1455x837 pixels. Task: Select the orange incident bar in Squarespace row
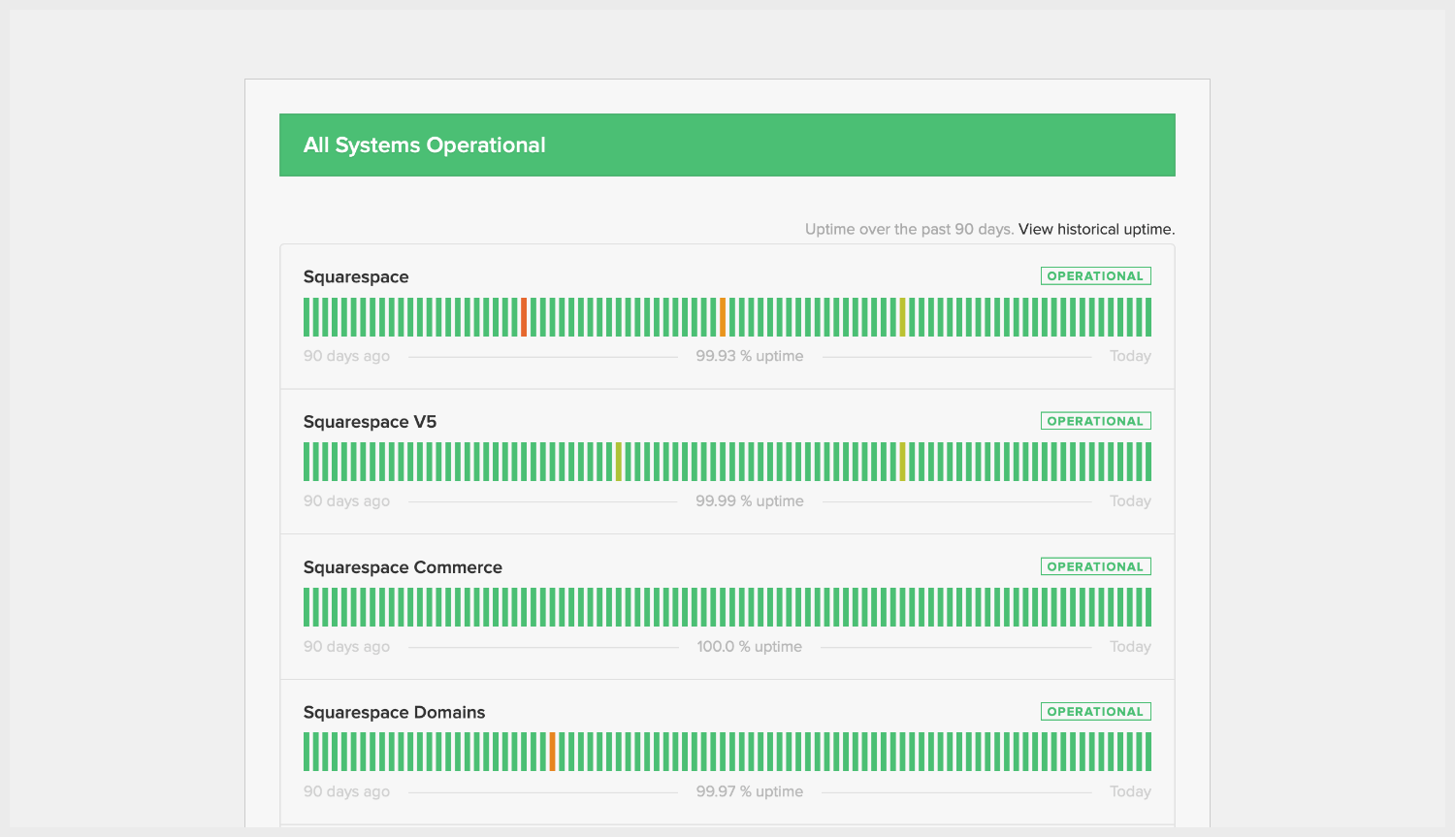[723, 317]
